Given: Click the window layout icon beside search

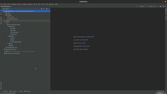Looking at the screenshot, I should [163, 7].
